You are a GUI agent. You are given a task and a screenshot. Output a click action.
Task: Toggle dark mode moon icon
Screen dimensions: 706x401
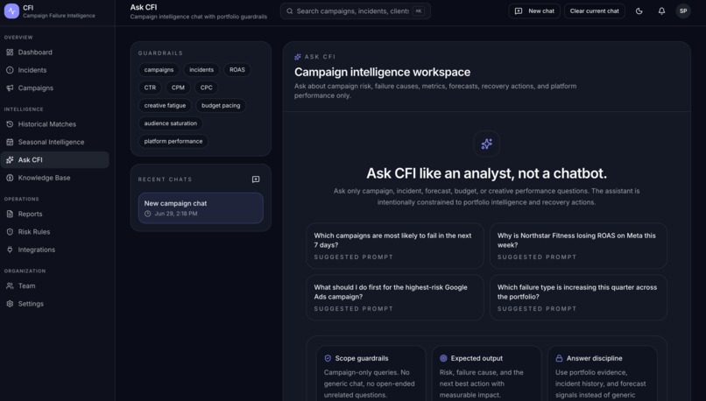(x=639, y=11)
